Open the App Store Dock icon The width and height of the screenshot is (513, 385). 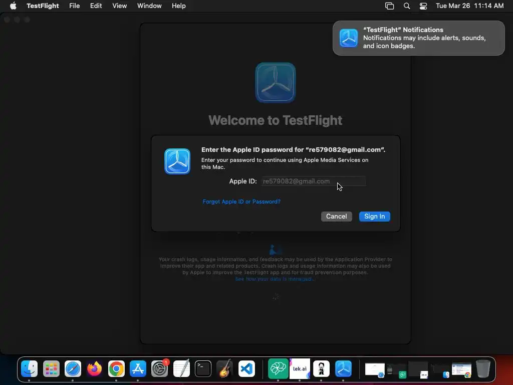138,368
